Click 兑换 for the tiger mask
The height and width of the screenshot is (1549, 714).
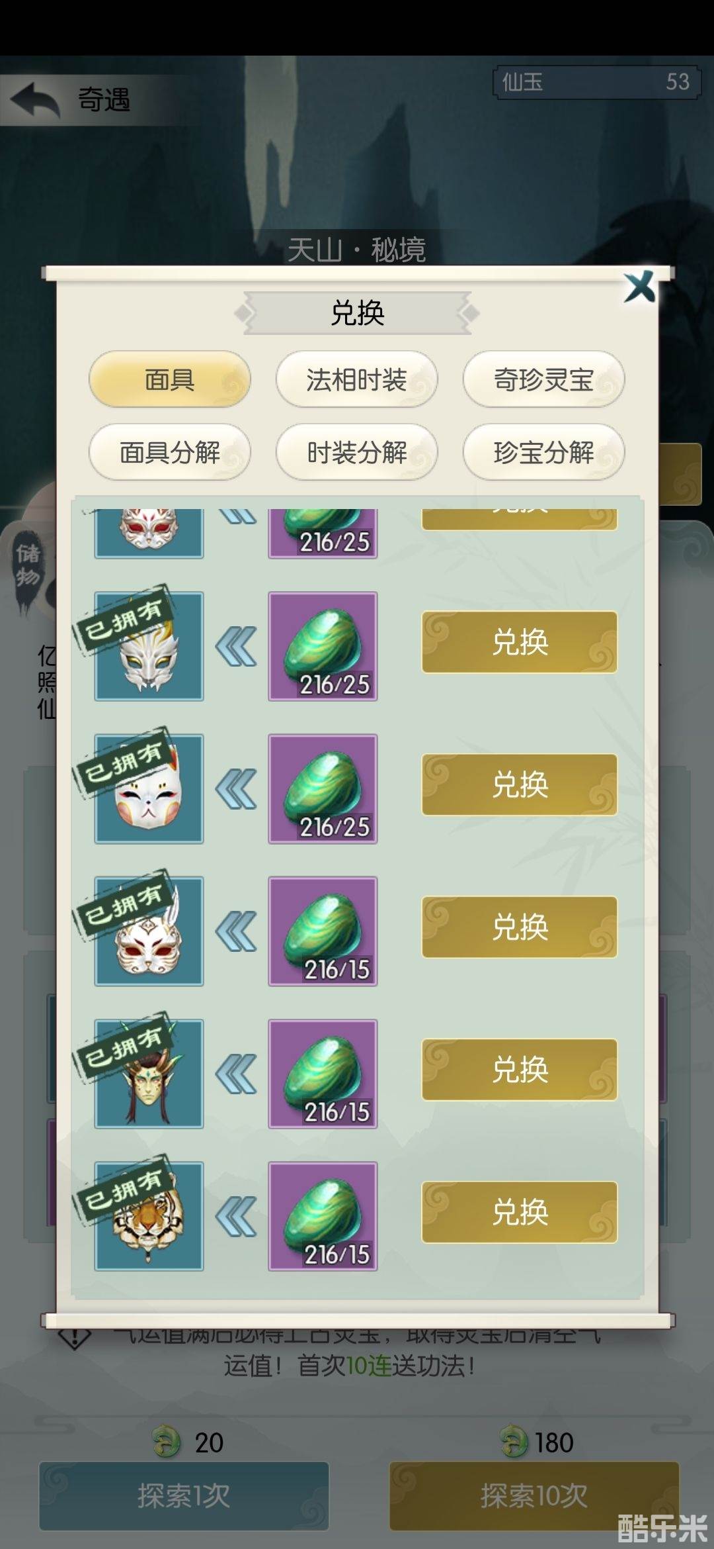pyautogui.click(x=520, y=1212)
